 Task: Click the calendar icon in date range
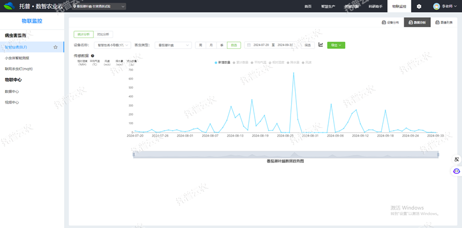tap(249, 45)
